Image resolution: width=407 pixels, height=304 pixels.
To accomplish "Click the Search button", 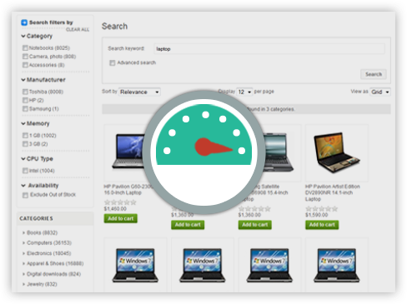I will click(374, 74).
